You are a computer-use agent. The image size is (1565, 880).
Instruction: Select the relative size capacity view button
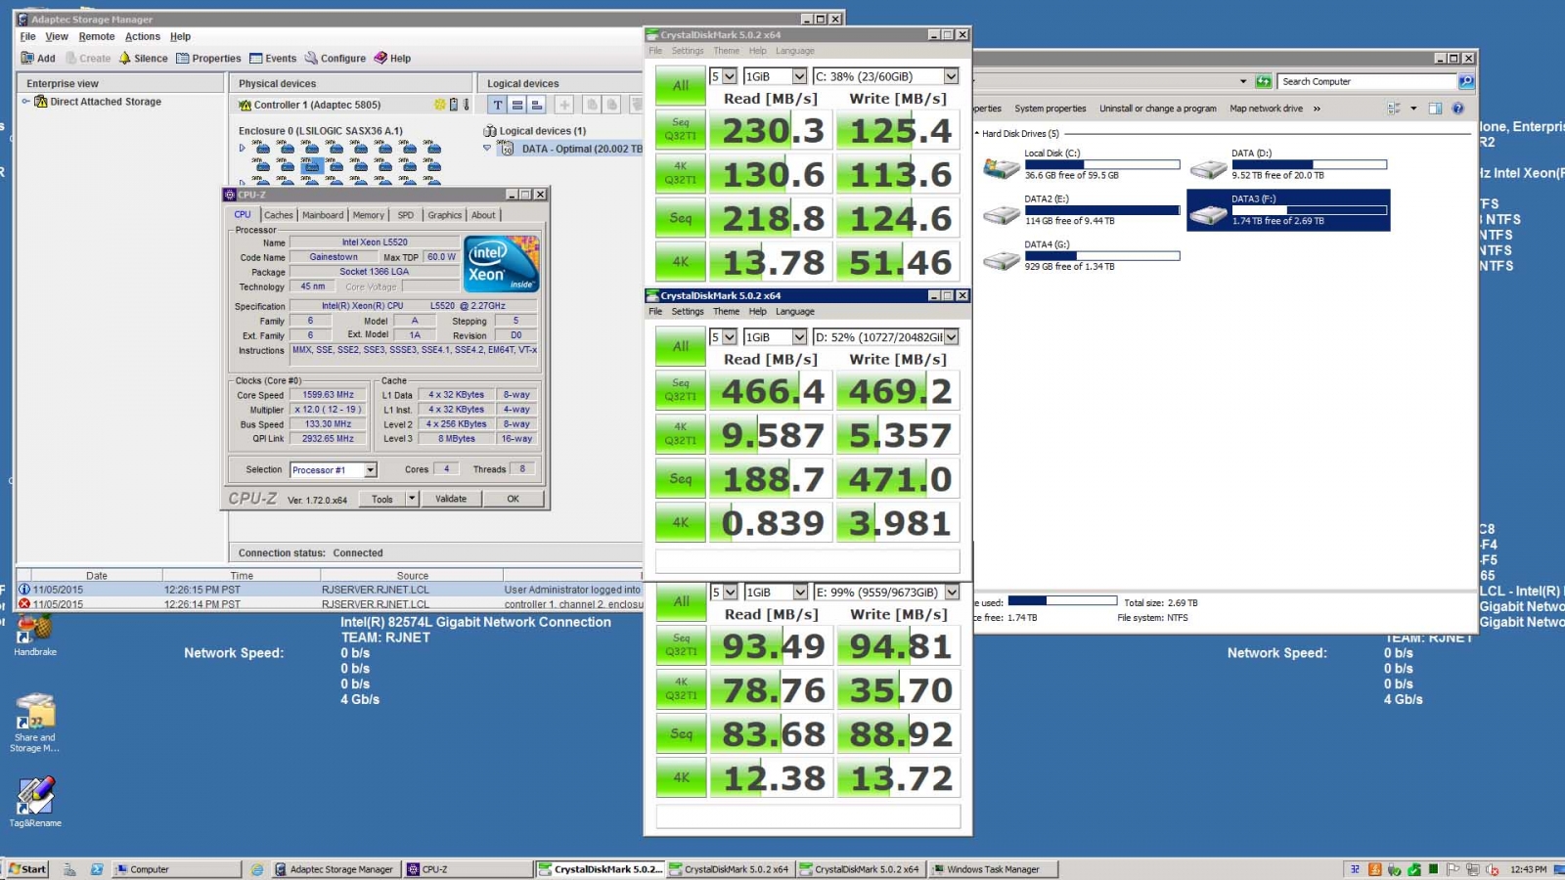pyautogui.click(x=537, y=105)
